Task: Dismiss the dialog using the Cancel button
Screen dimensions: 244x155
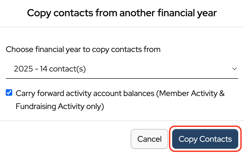Action: 149,139
